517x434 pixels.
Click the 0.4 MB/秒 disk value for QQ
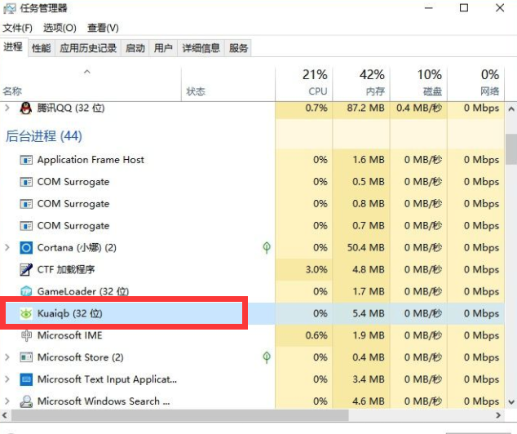(x=419, y=108)
